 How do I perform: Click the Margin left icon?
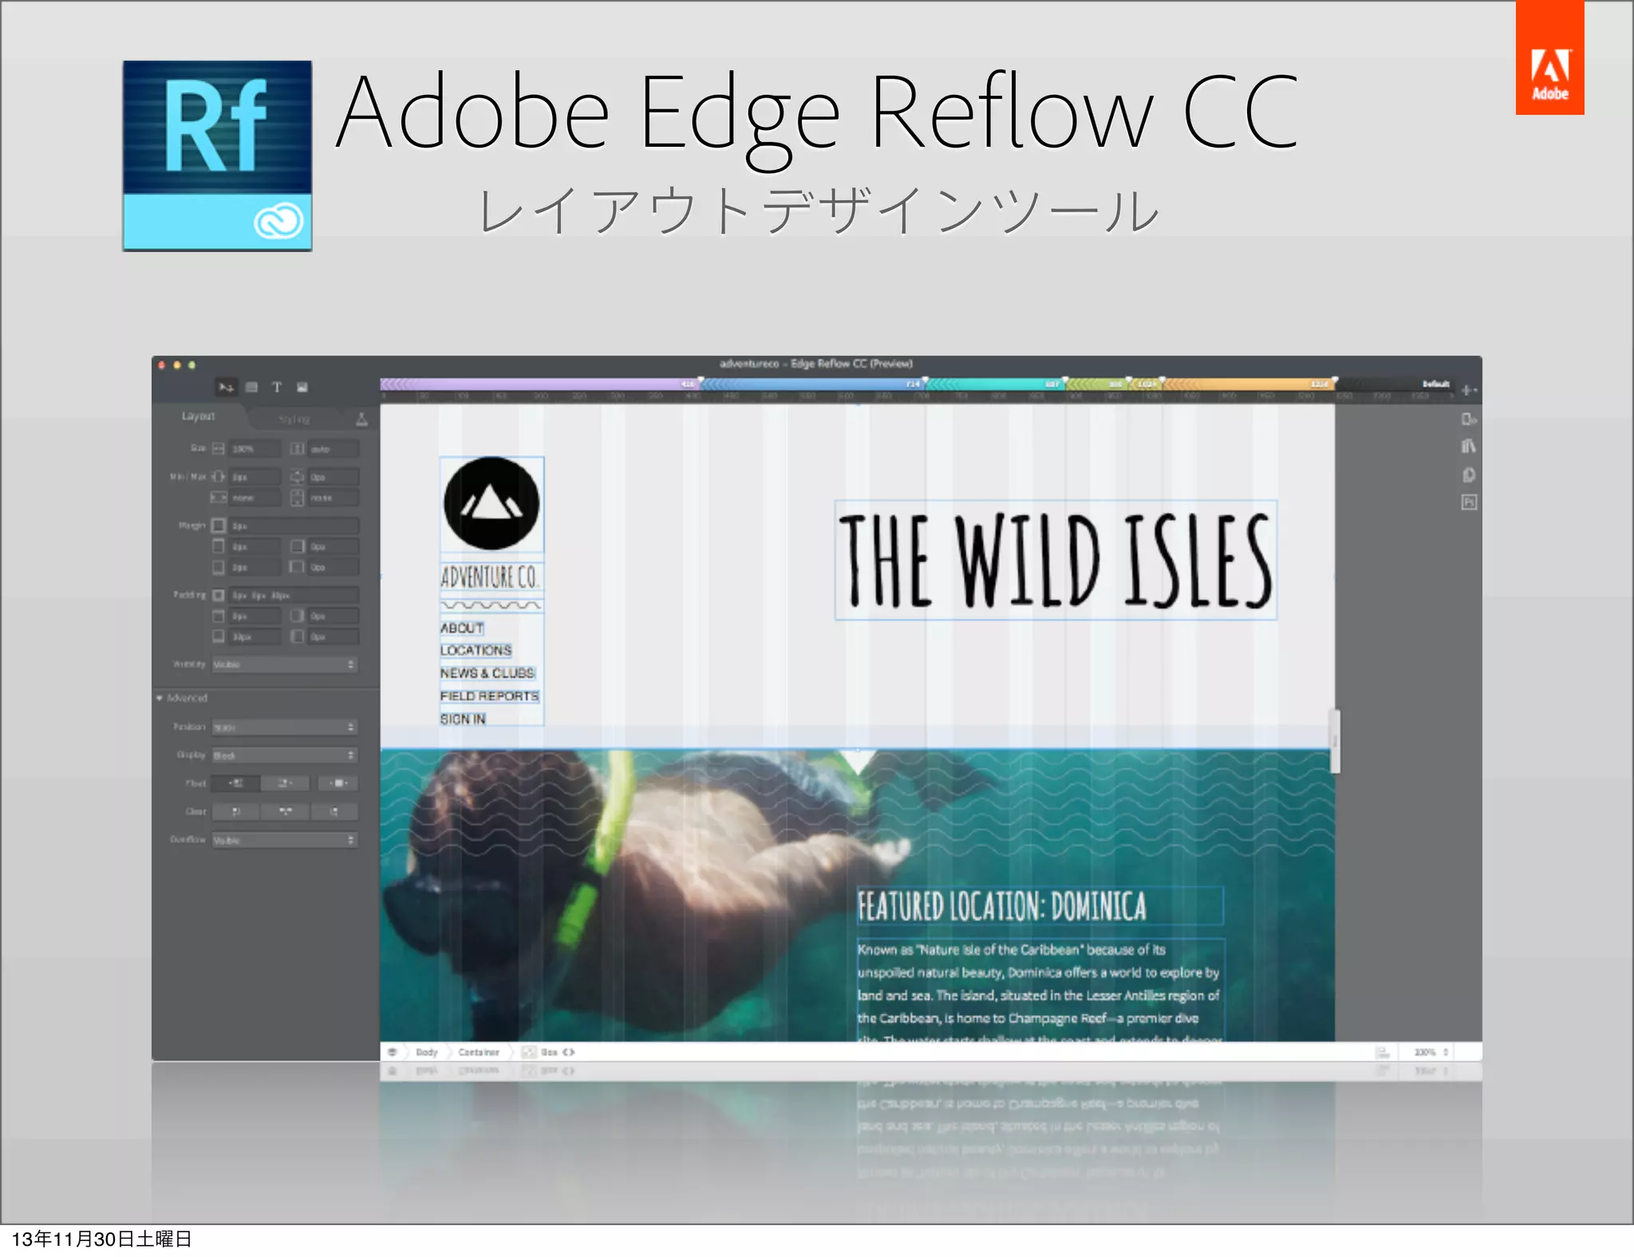coord(298,567)
